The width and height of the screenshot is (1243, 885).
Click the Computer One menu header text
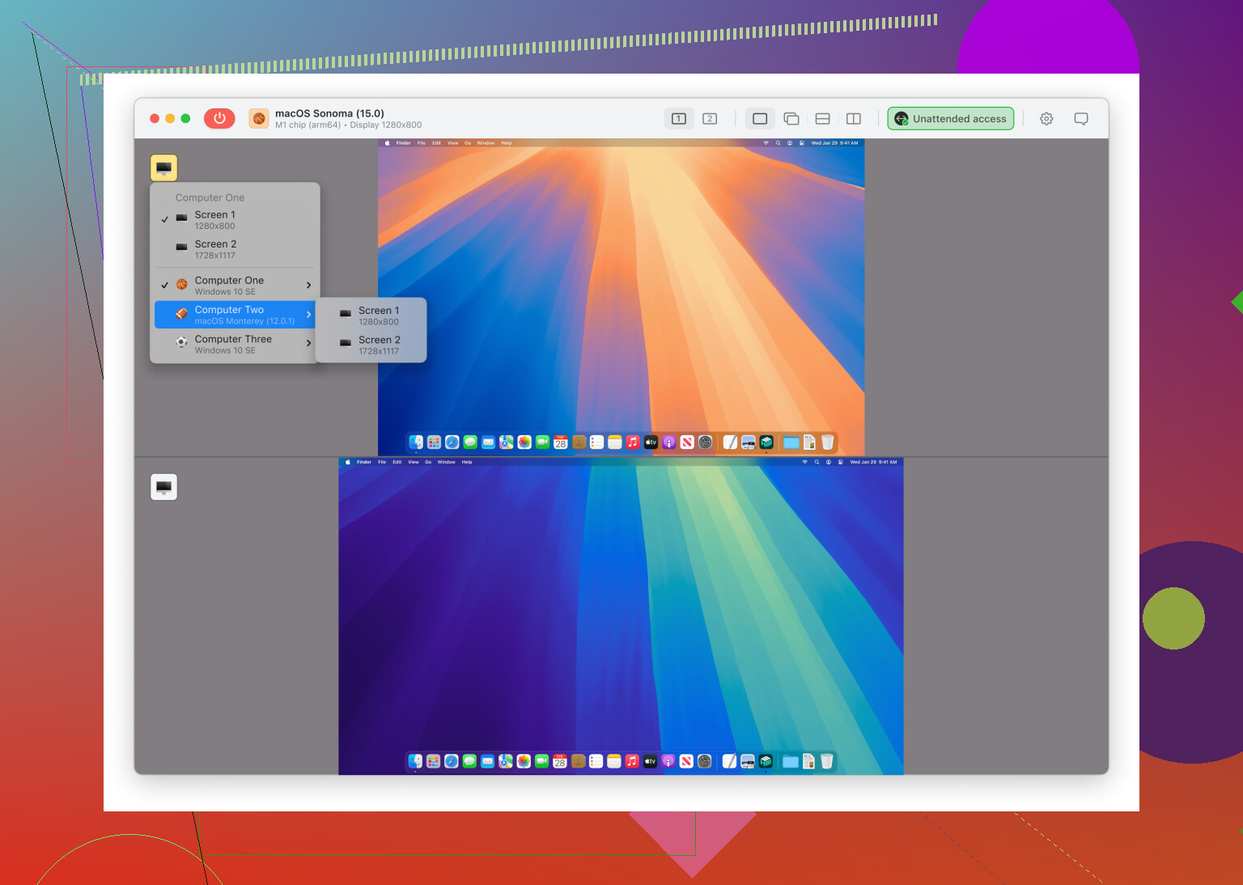tap(210, 197)
